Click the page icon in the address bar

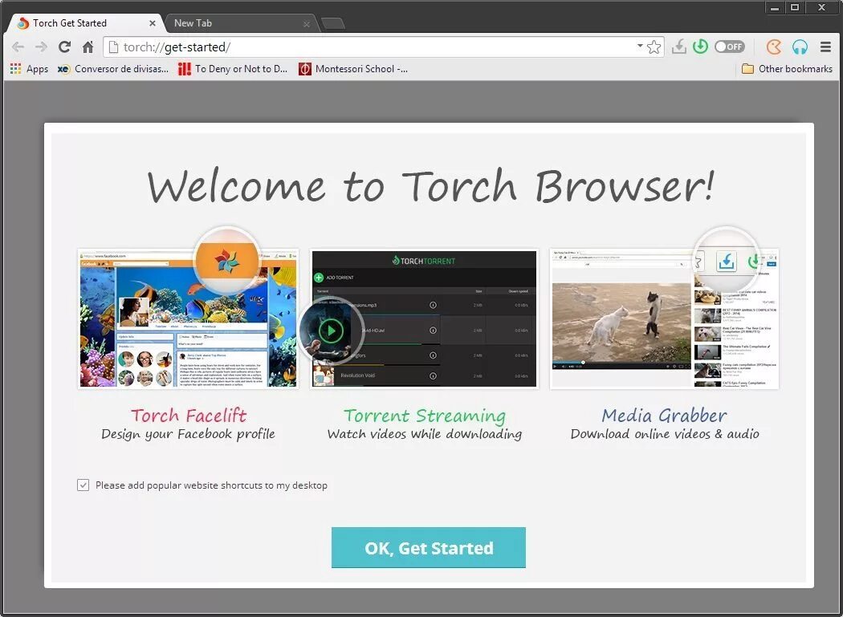point(113,47)
